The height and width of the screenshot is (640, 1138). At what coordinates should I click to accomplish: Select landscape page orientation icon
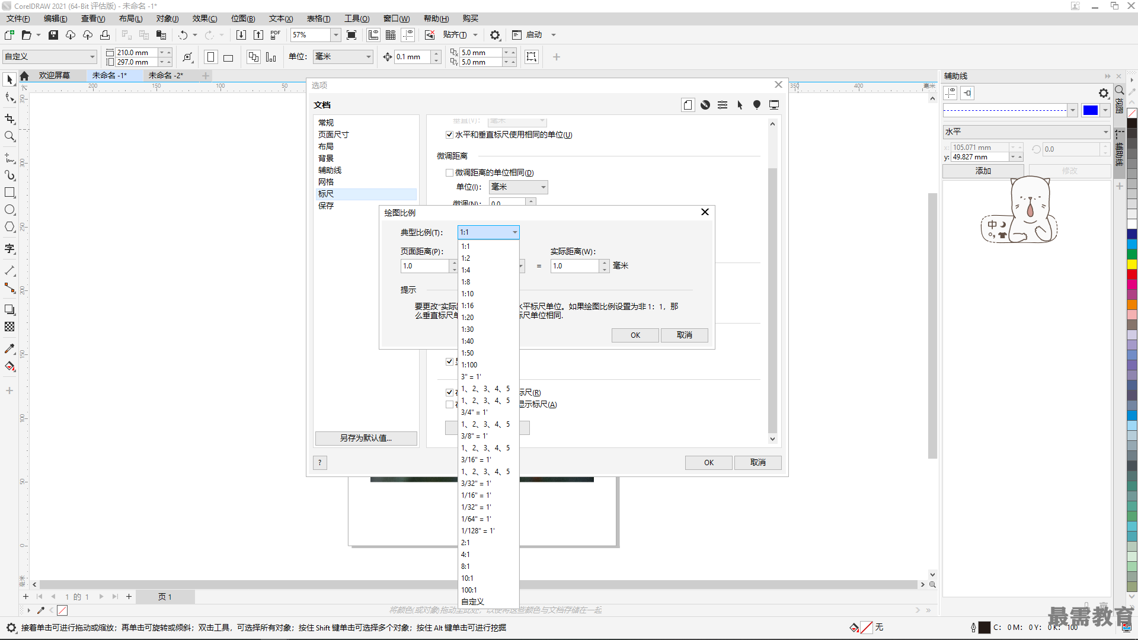228,57
